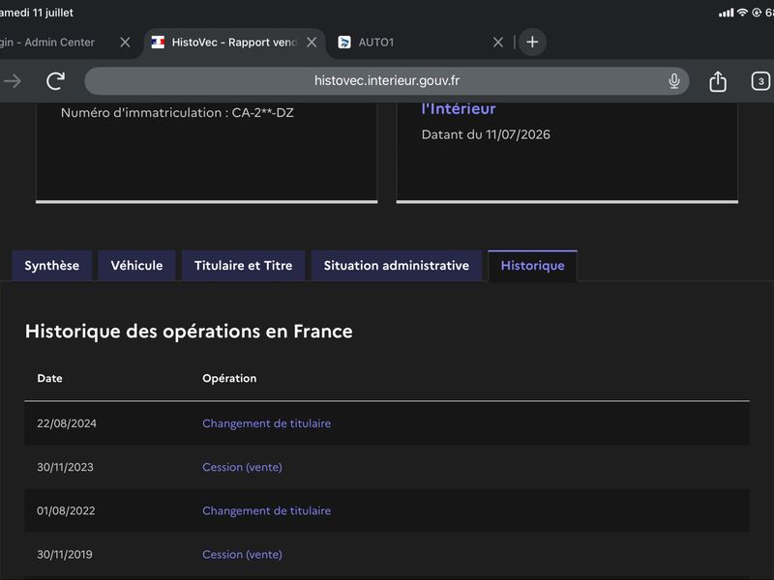Select the Datant du 11/07/2026 text
The image size is (774, 580).
tap(486, 134)
